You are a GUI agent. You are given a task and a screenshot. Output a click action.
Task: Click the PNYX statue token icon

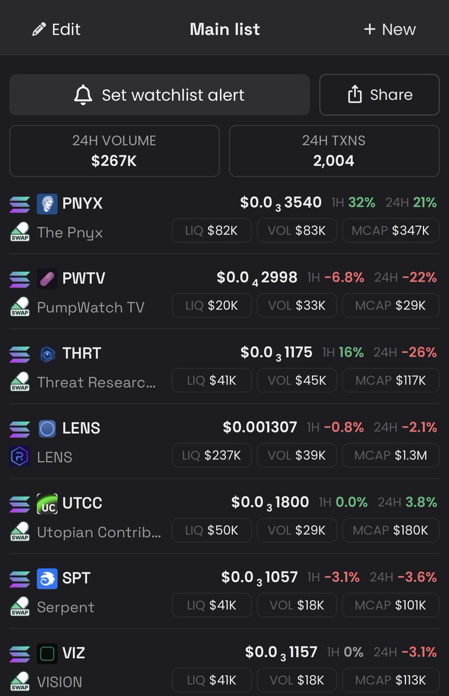click(47, 204)
